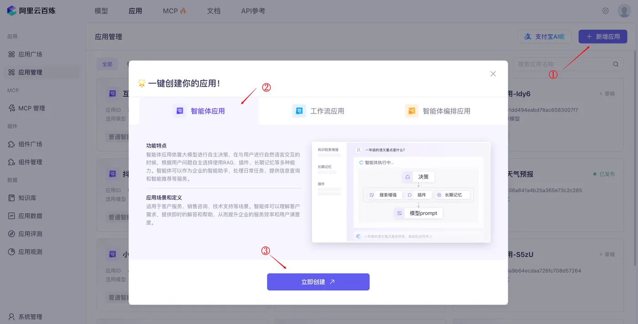Viewport: 638px width, 324px height.
Task: Open the 文档 top menu
Action: [x=214, y=11]
